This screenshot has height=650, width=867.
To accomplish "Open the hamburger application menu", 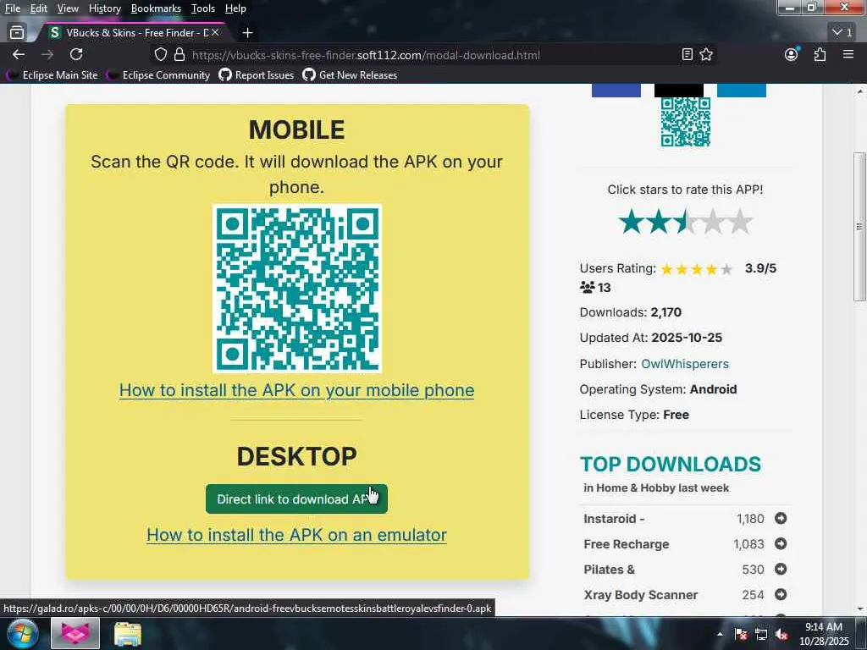I will tap(848, 54).
